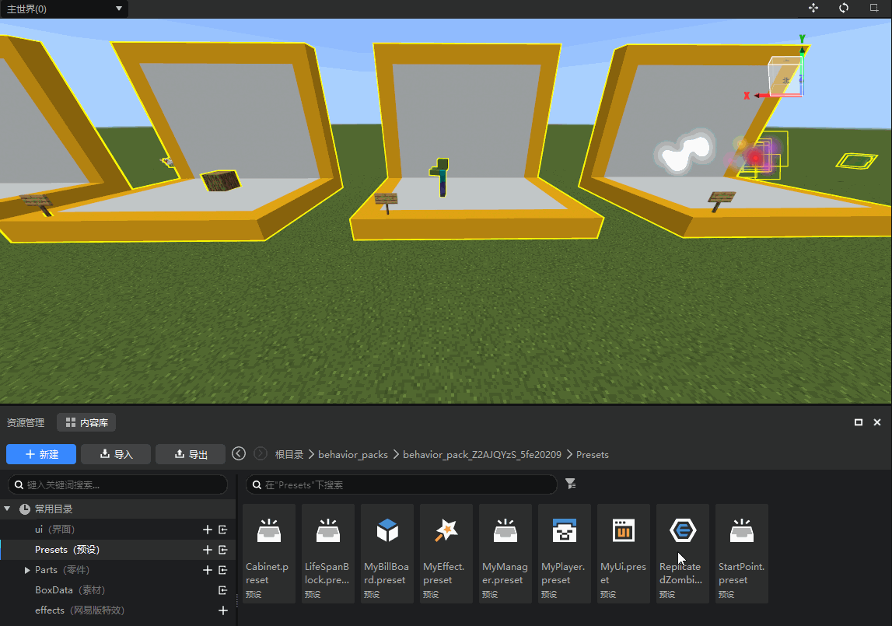The image size is (892, 626).
Task: Select BoxData (素材) directory
Action: coord(70,590)
